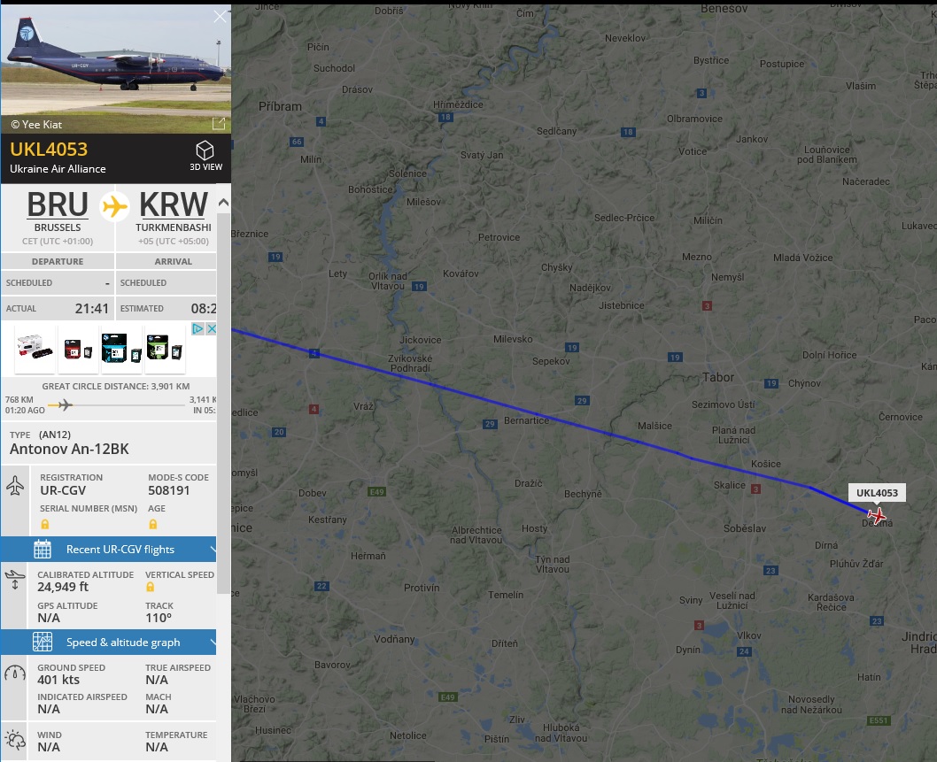
Task: Open the 3D VIEW cube icon
Action: (205, 150)
